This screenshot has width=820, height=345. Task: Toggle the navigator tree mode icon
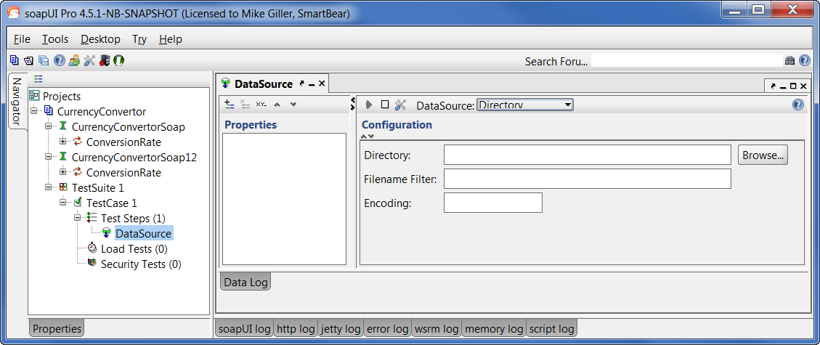pyautogui.click(x=38, y=79)
